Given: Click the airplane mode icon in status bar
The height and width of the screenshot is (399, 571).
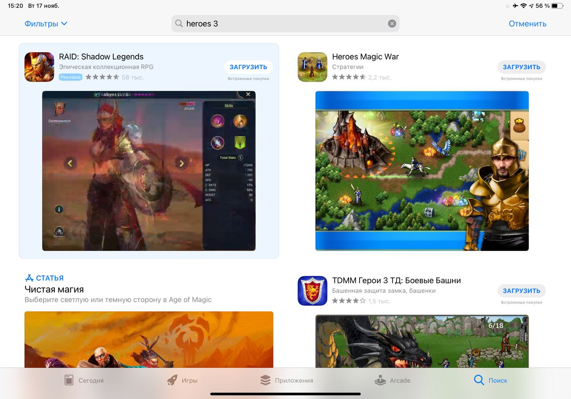Looking at the screenshot, I should (x=515, y=6).
